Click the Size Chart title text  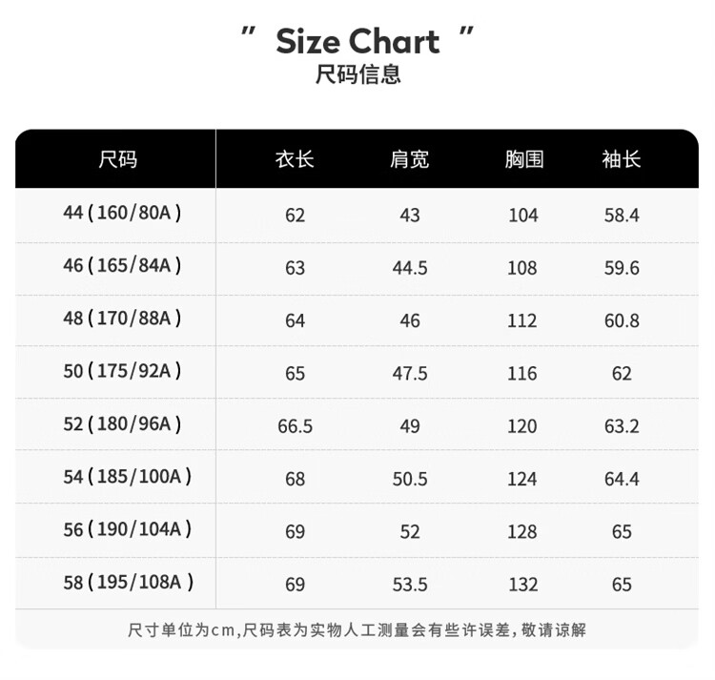pos(357,42)
